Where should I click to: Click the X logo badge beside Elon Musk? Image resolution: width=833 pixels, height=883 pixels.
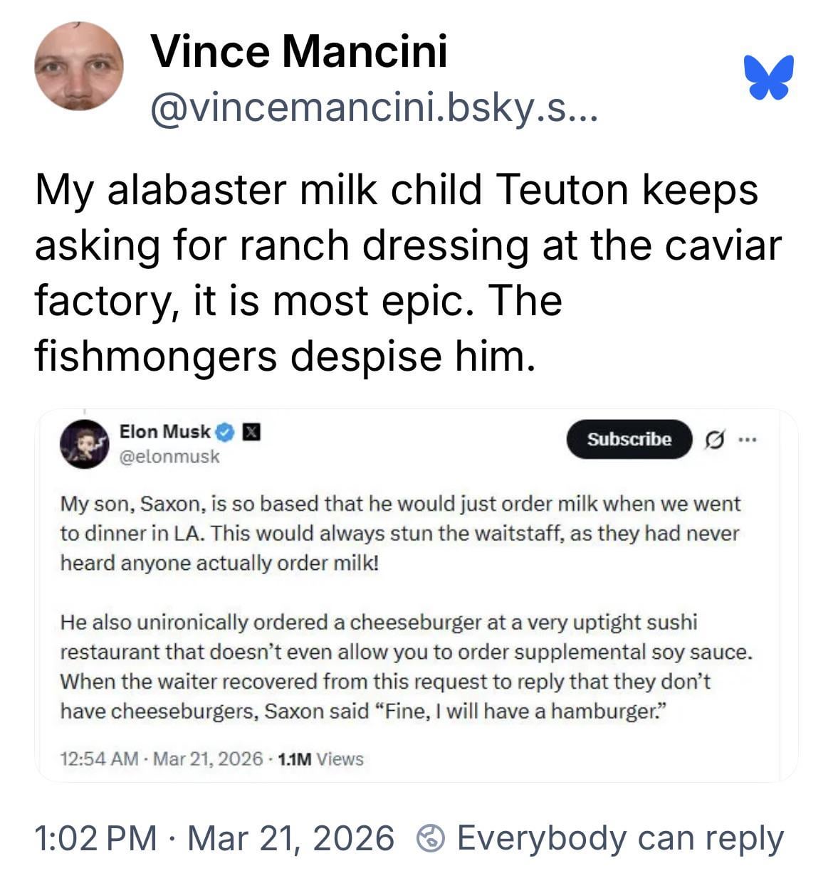[251, 431]
